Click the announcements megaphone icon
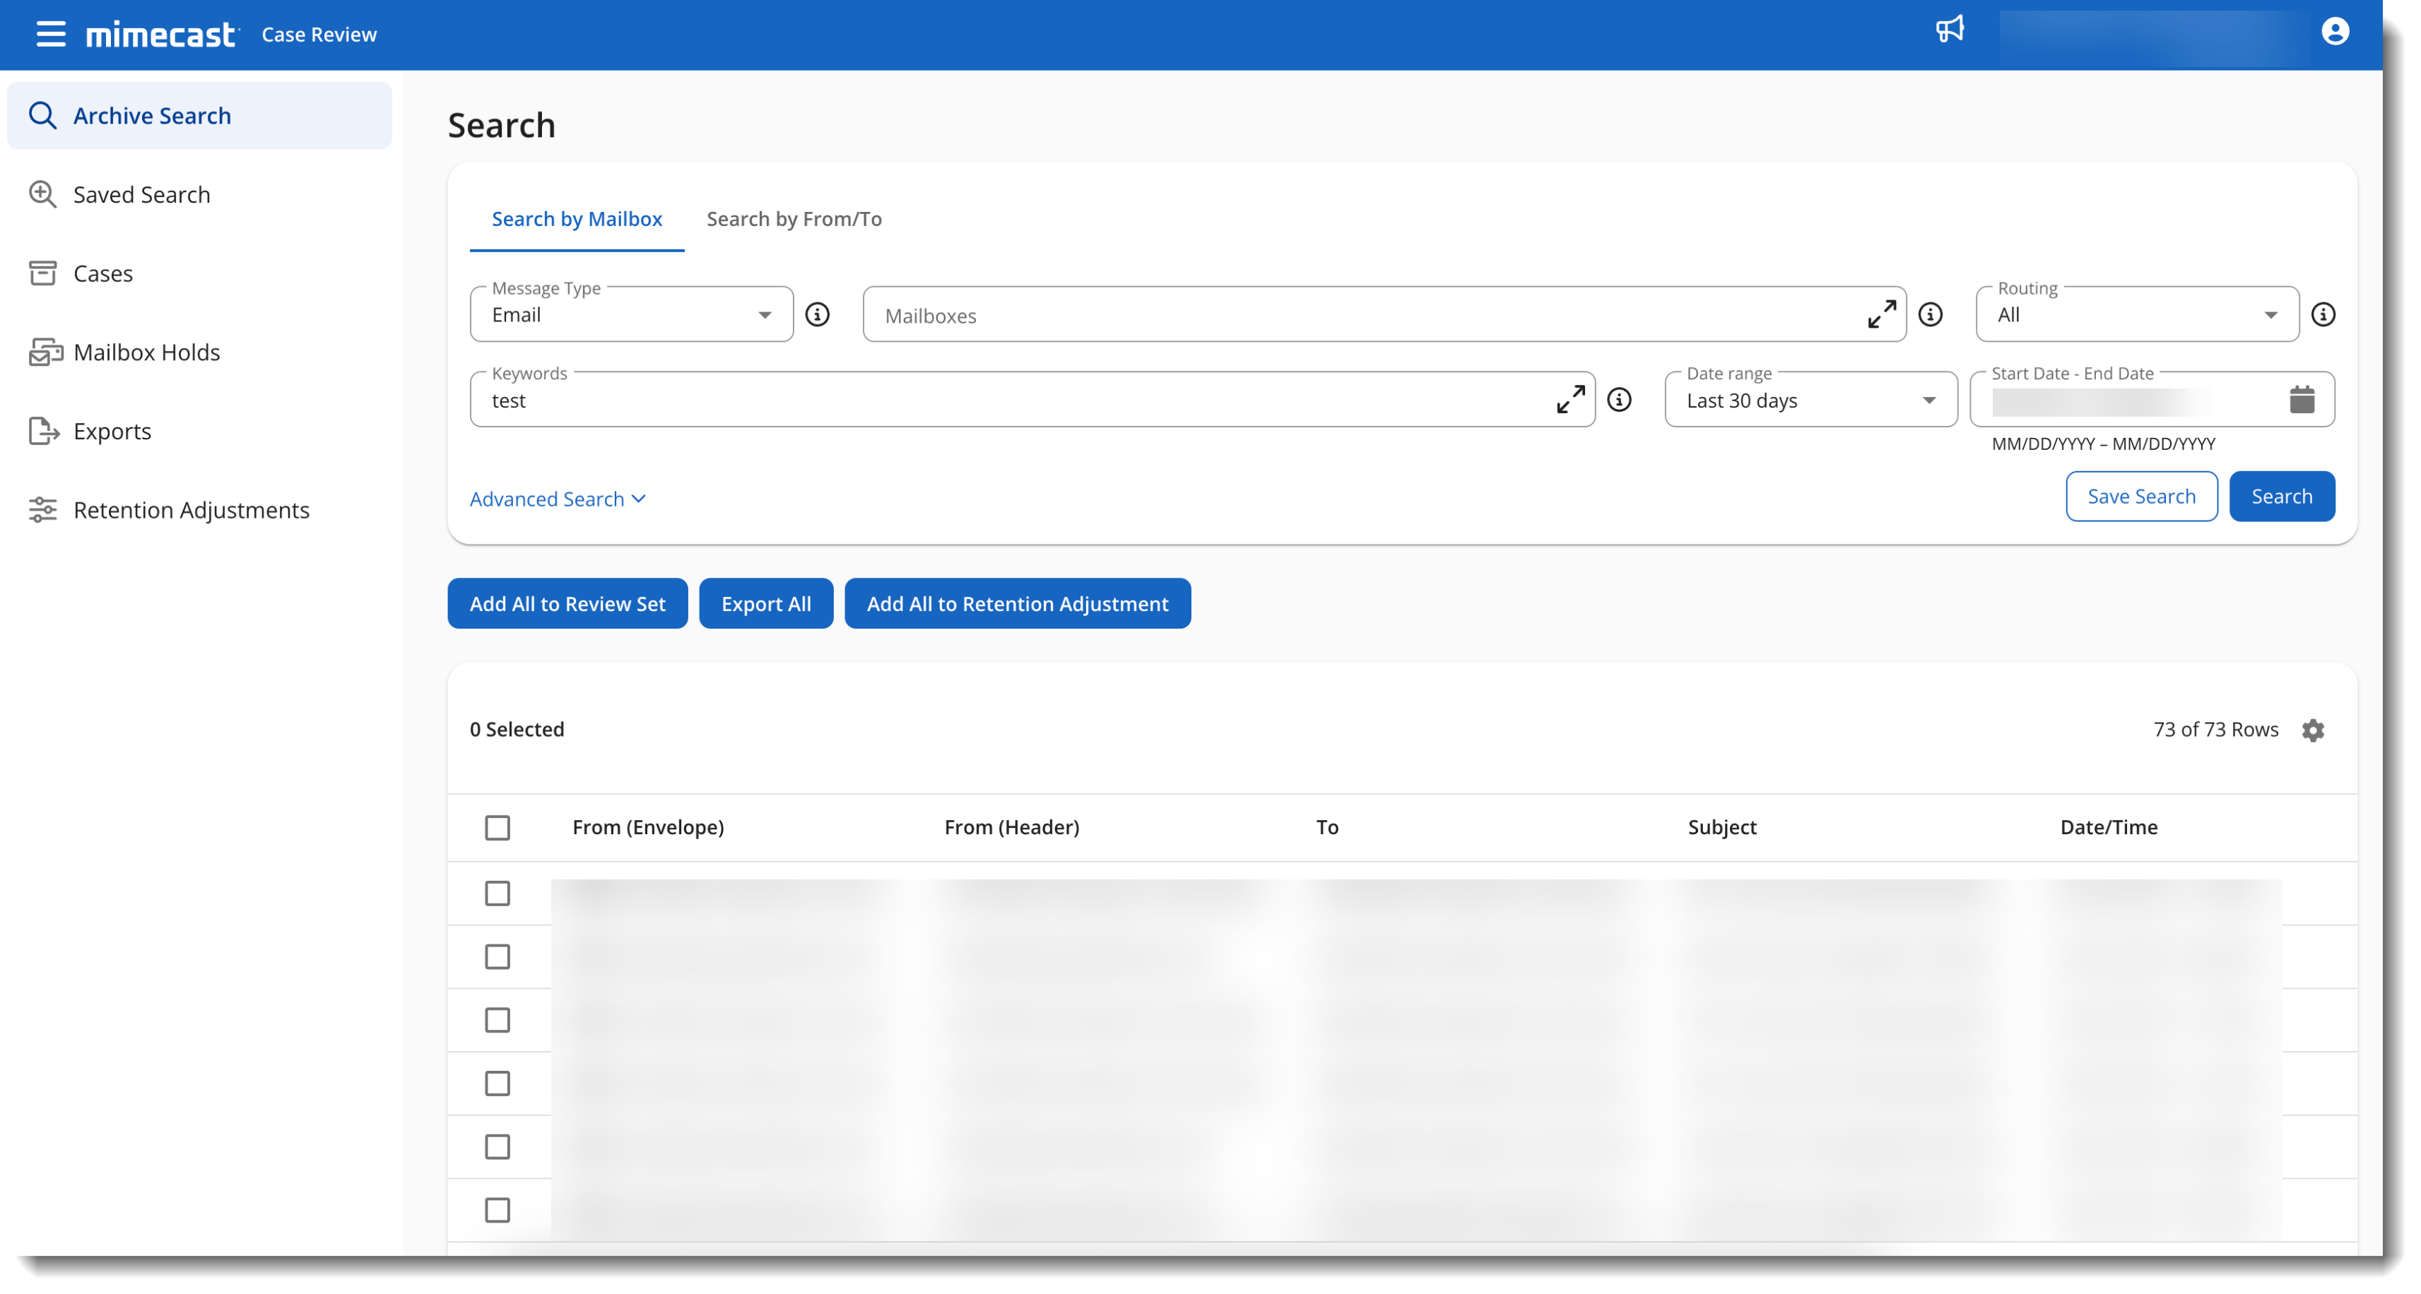 coord(1951,29)
